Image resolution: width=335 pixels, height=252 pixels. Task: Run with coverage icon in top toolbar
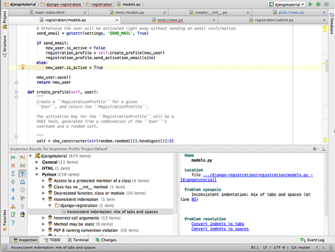326,4
